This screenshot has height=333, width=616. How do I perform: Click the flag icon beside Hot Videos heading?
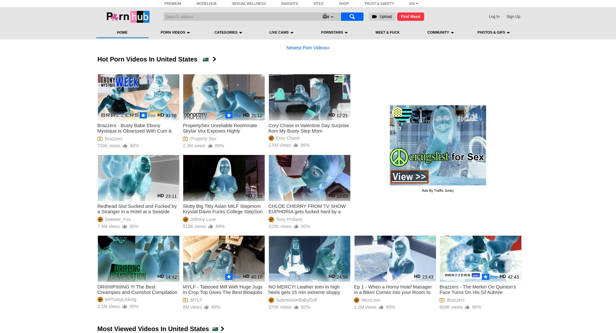206,59
